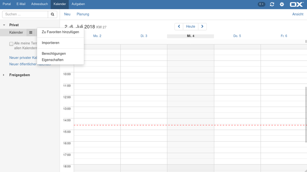Open the Ansicht view dropdown
Image resolution: width=307 pixels, height=172 pixels.
pyautogui.click(x=298, y=14)
